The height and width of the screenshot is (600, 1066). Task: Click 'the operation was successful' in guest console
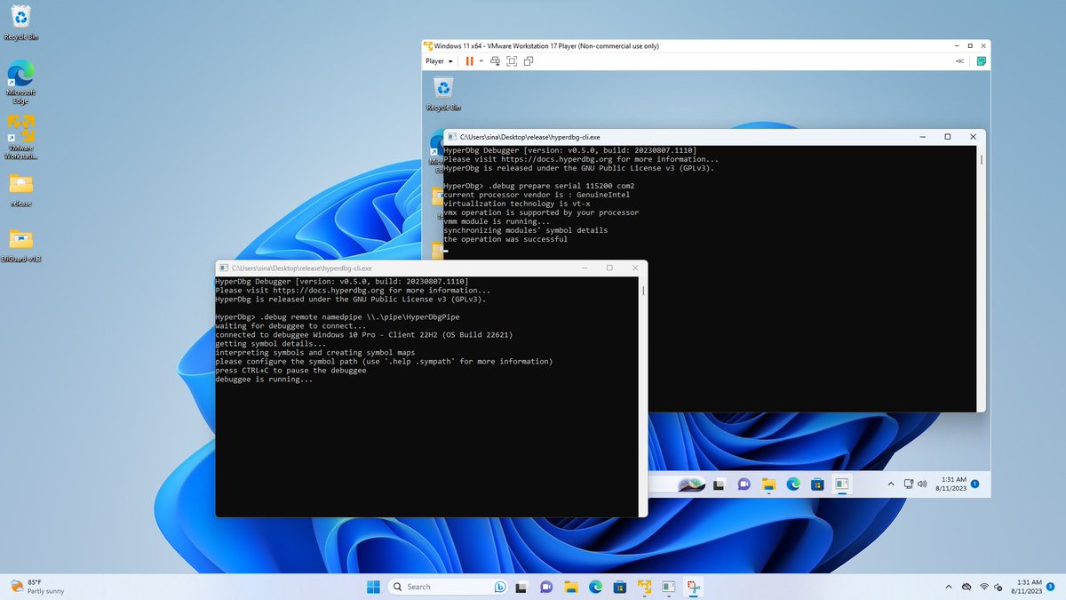point(505,239)
